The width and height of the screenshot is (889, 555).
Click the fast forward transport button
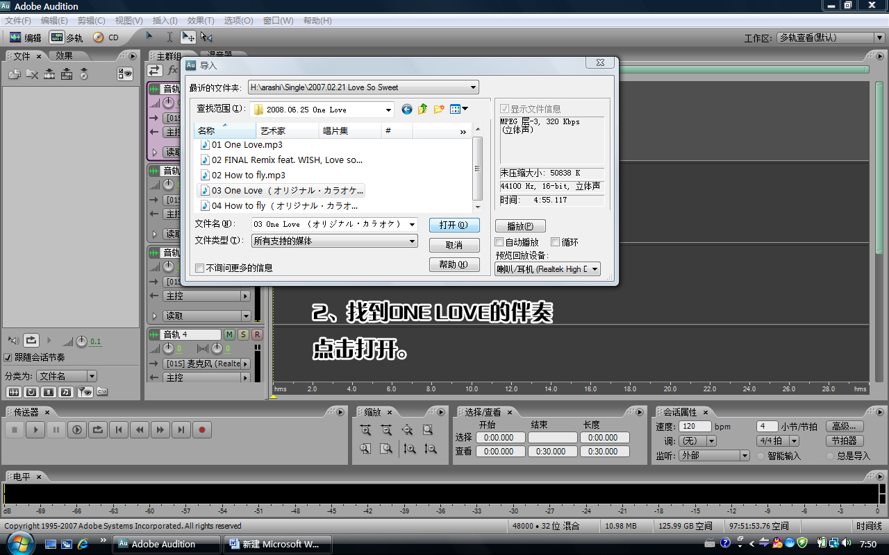click(x=160, y=430)
